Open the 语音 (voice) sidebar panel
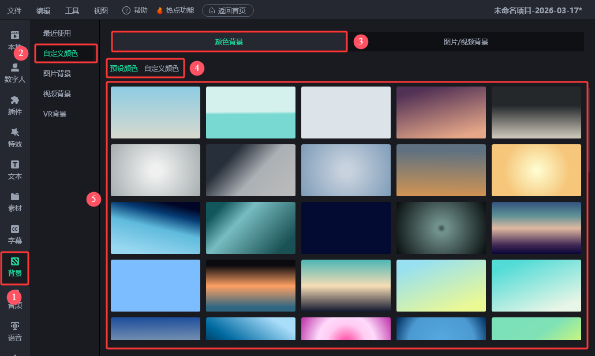Viewport: 595px width, 356px height. coord(15,331)
